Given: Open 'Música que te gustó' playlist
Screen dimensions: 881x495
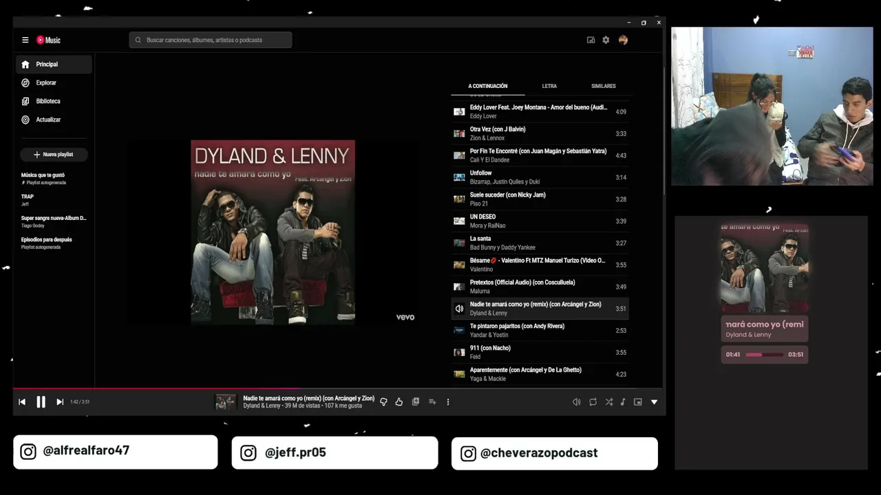Looking at the screenshot, I should click(x=54, y=179).
